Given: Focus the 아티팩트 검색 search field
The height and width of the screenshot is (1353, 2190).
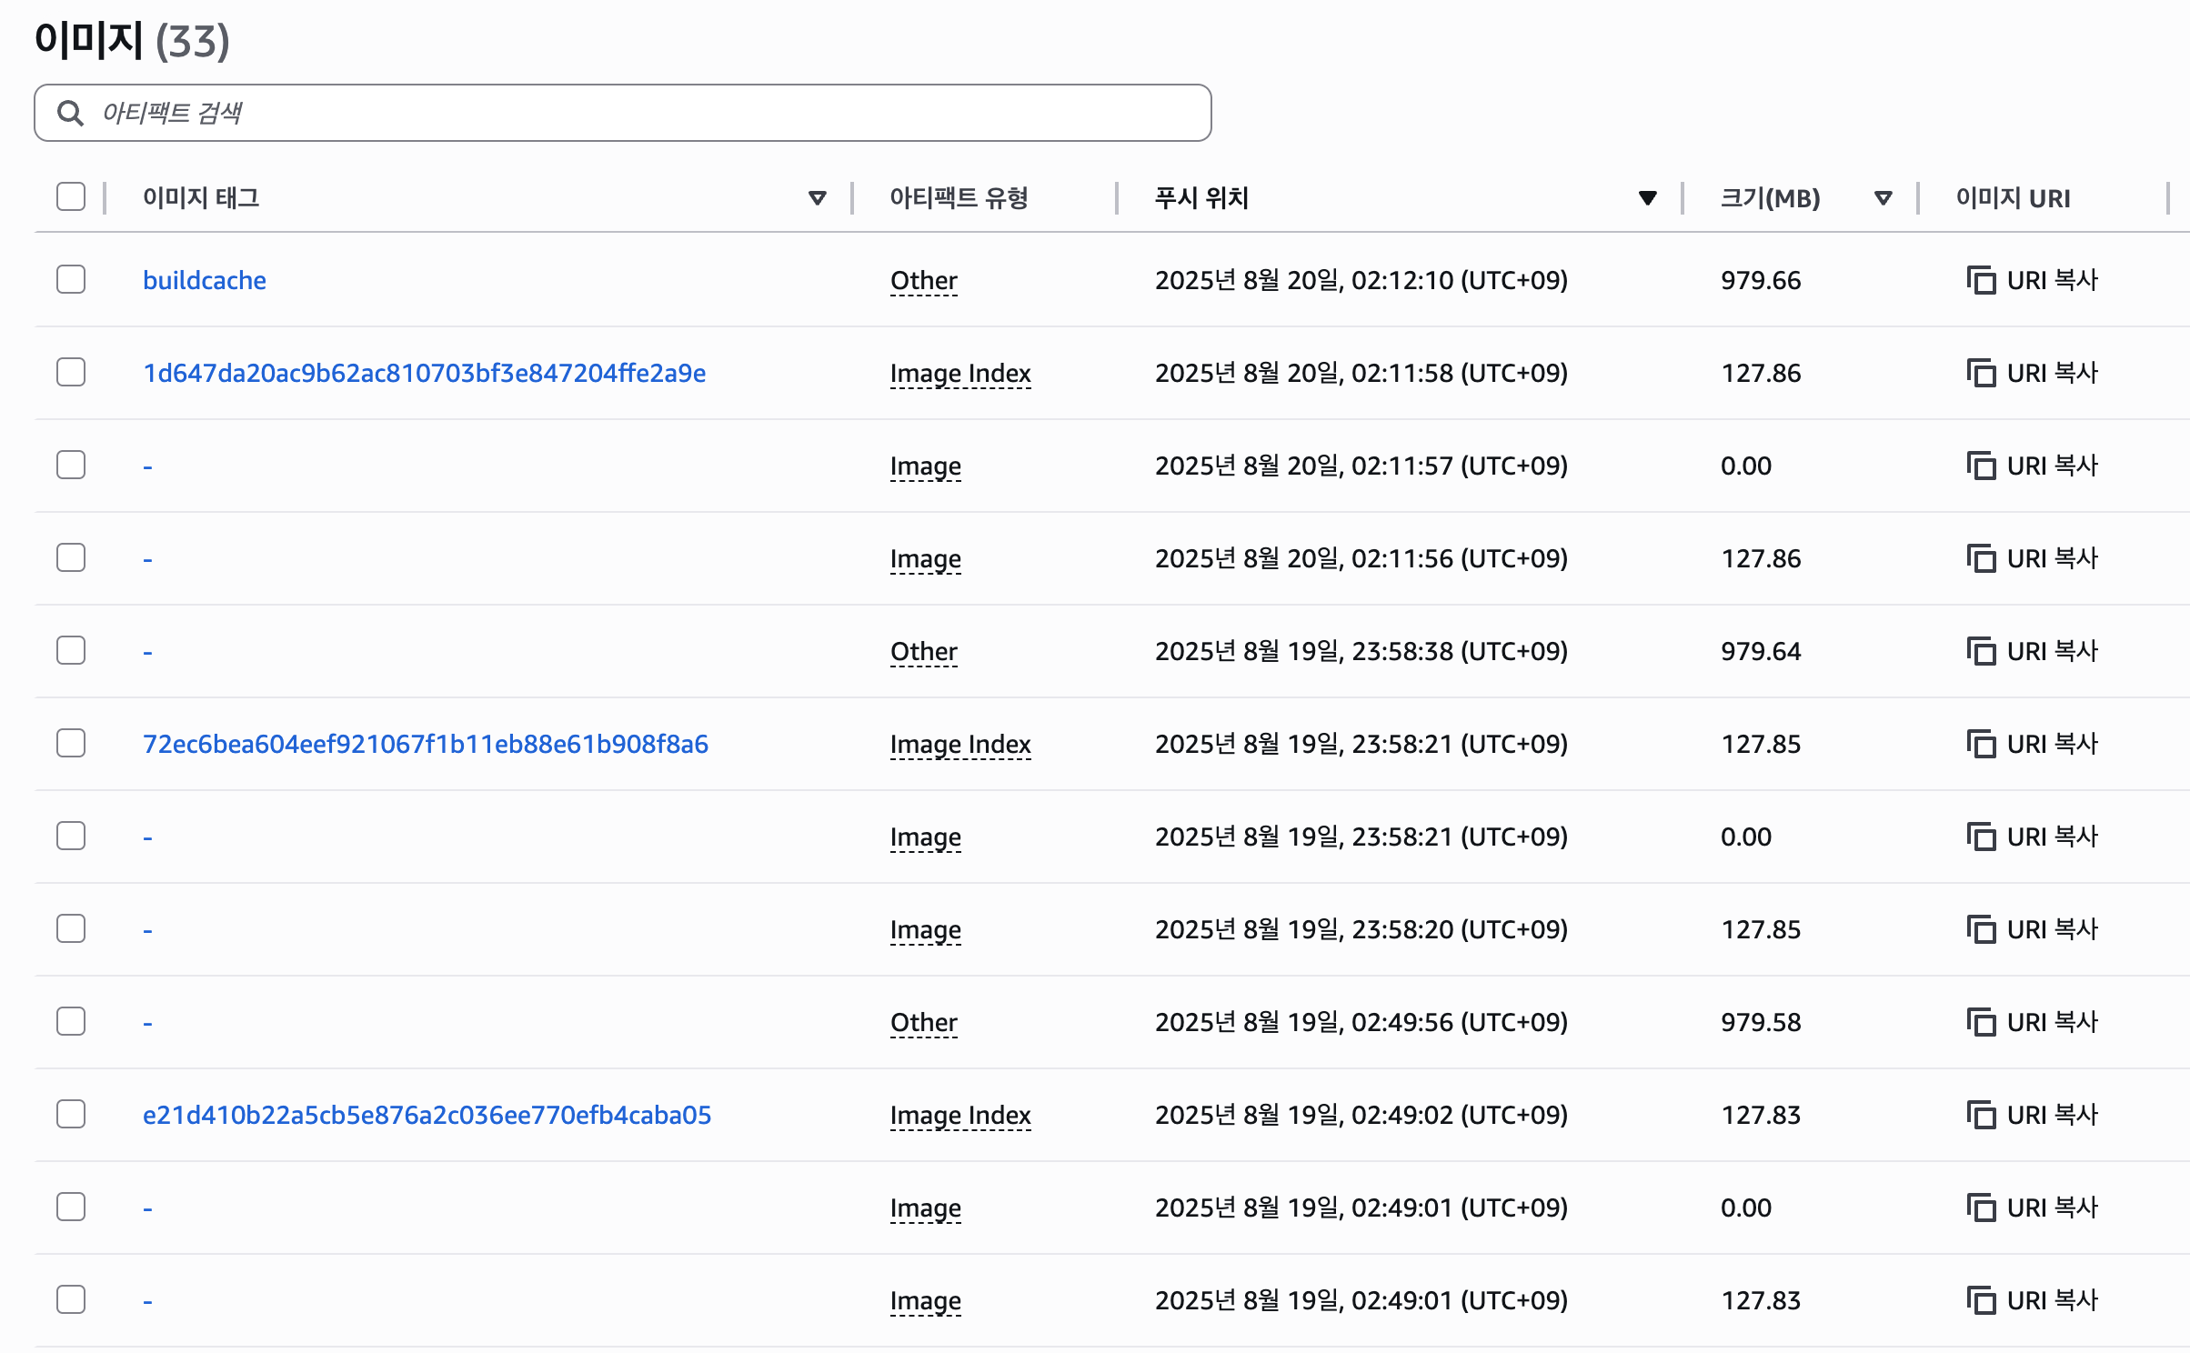Looking at the screenshot, I should coord(637,113).
